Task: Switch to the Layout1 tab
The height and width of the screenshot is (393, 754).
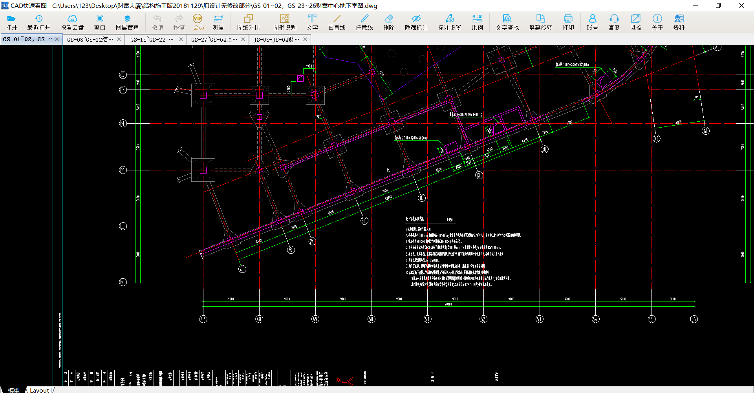Action: pyautogui.click(x=40, y=390)
